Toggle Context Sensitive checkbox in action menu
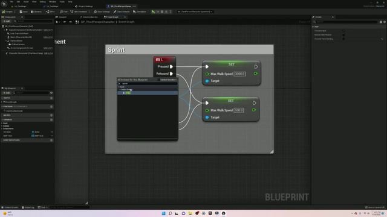Viewport: 387px width, 217px height. (159, 80)
